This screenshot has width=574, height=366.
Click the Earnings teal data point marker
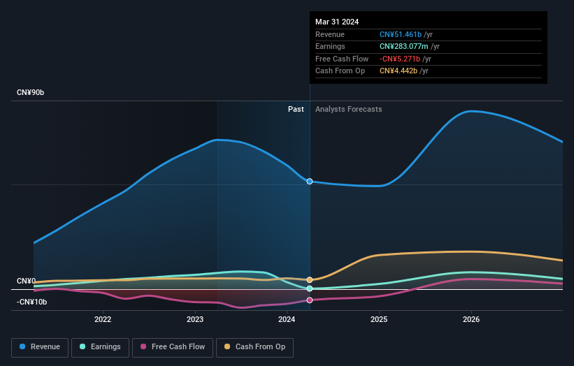tap(310, 288)
